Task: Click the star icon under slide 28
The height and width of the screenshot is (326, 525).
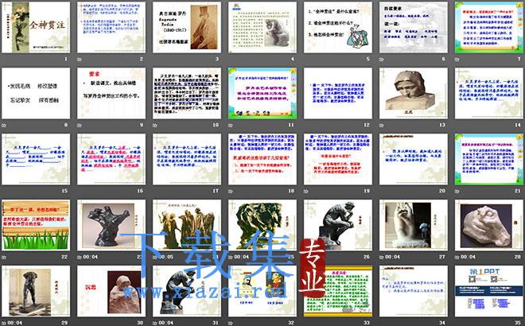Action: 457,257
